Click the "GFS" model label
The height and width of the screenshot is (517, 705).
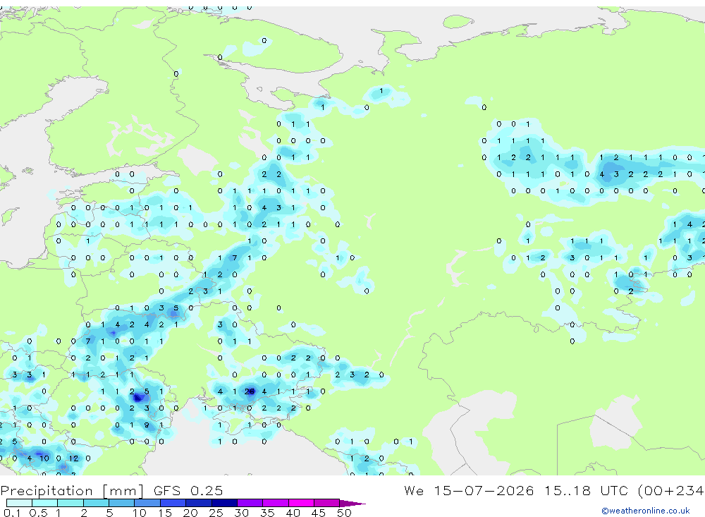167,490
